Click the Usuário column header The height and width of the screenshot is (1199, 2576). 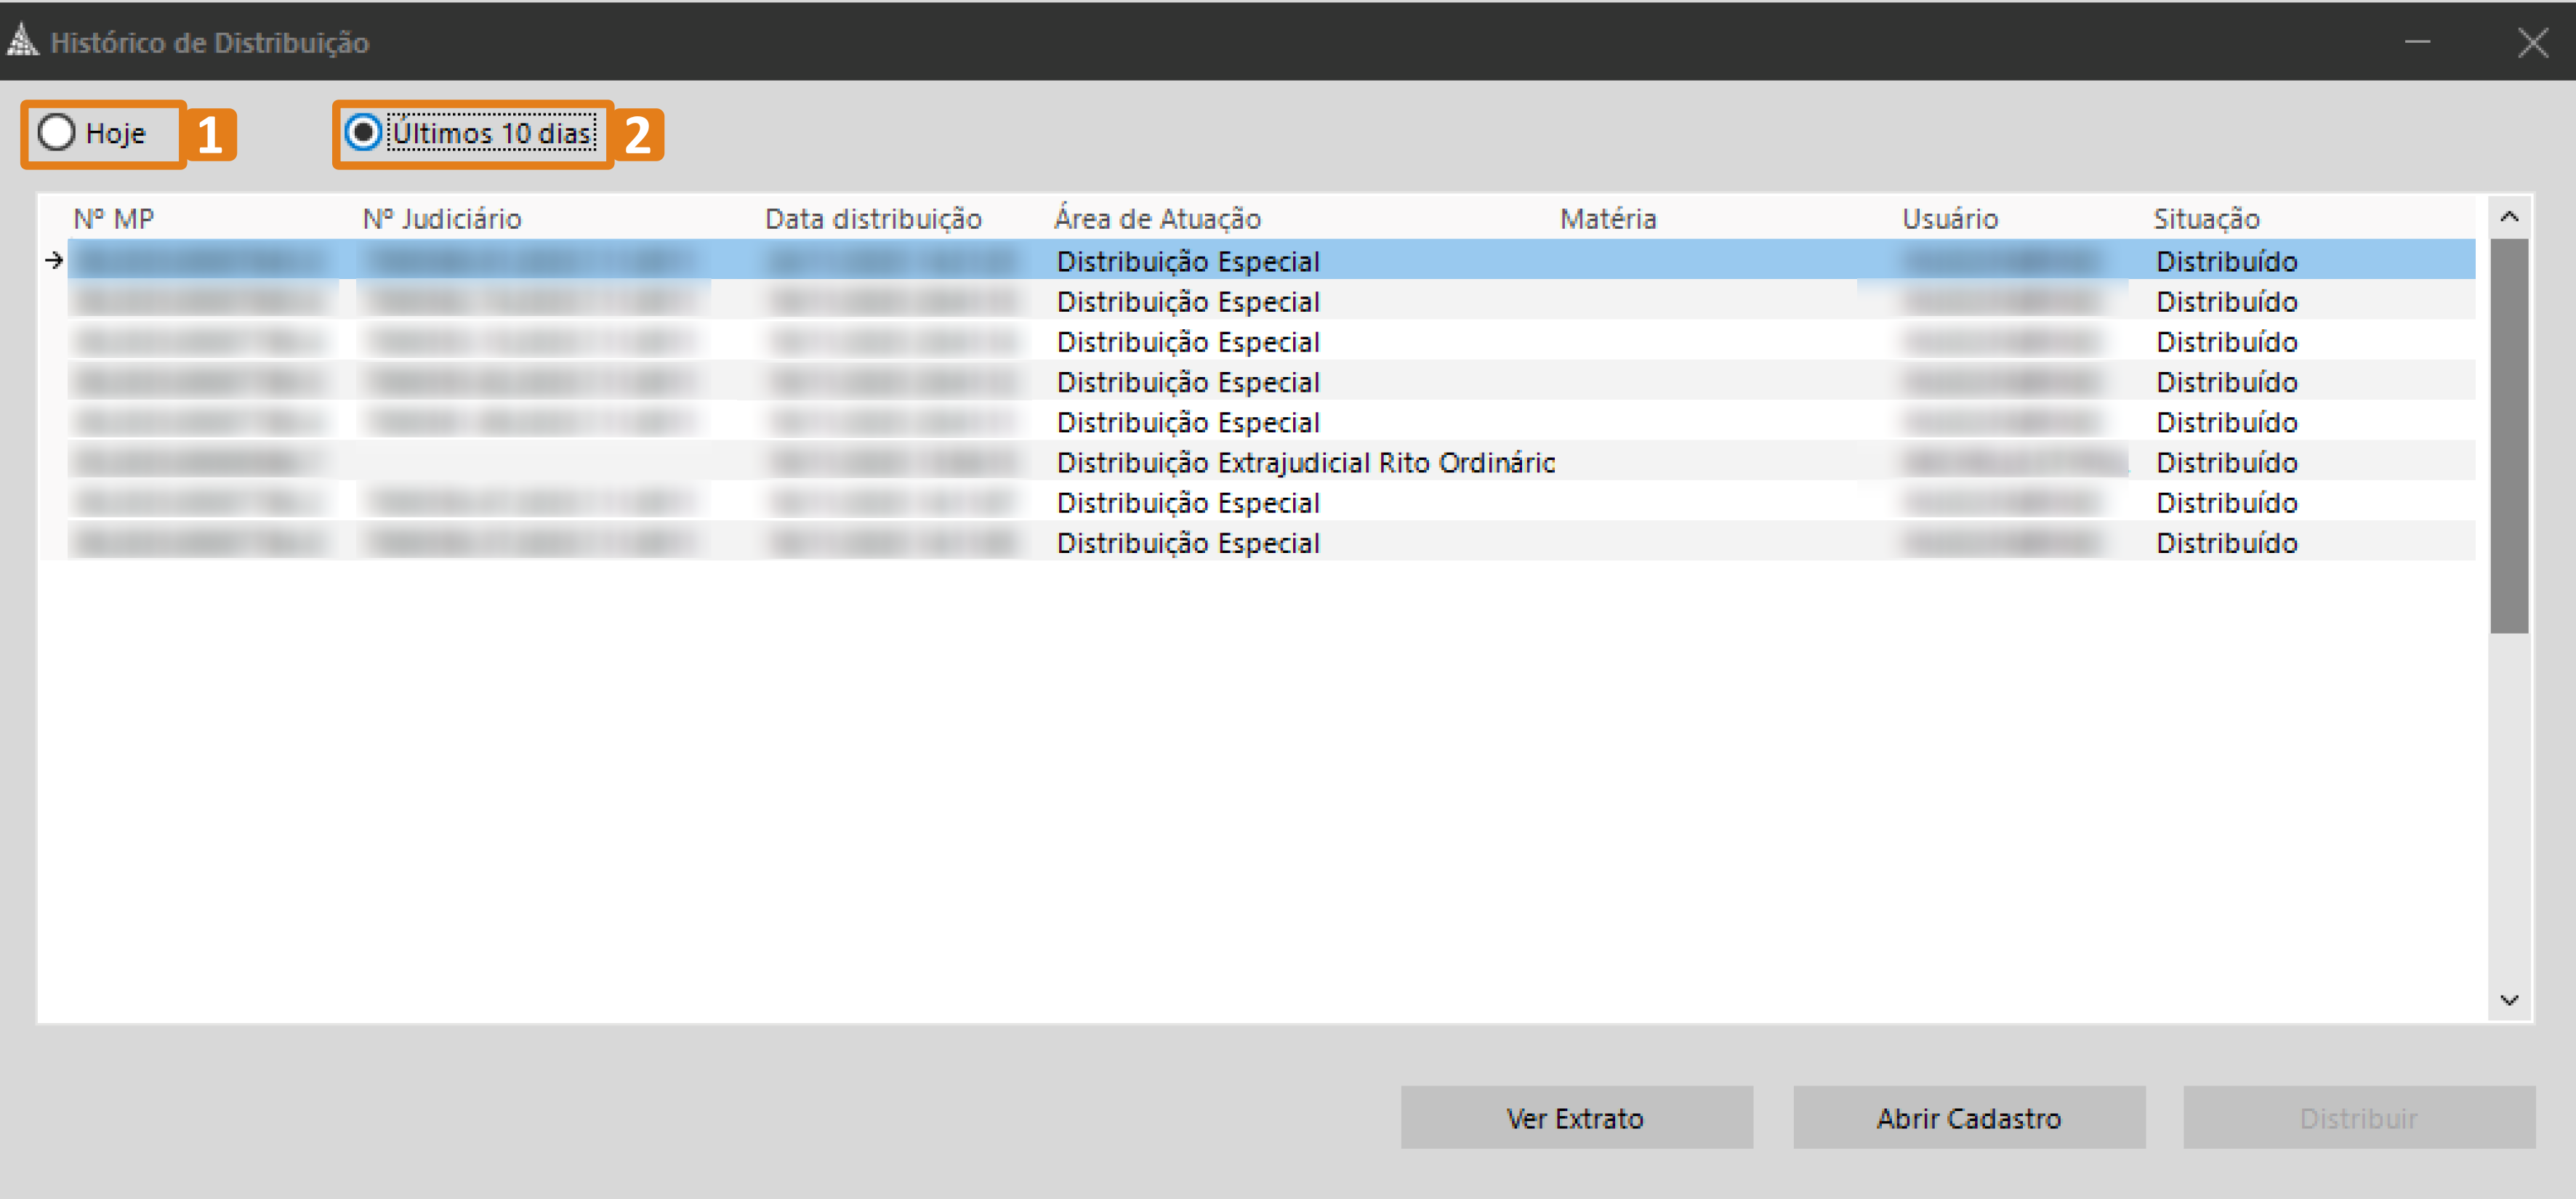click(x=1949, y=219)
